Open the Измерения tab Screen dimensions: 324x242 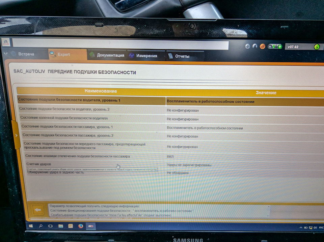pos(146,56)
